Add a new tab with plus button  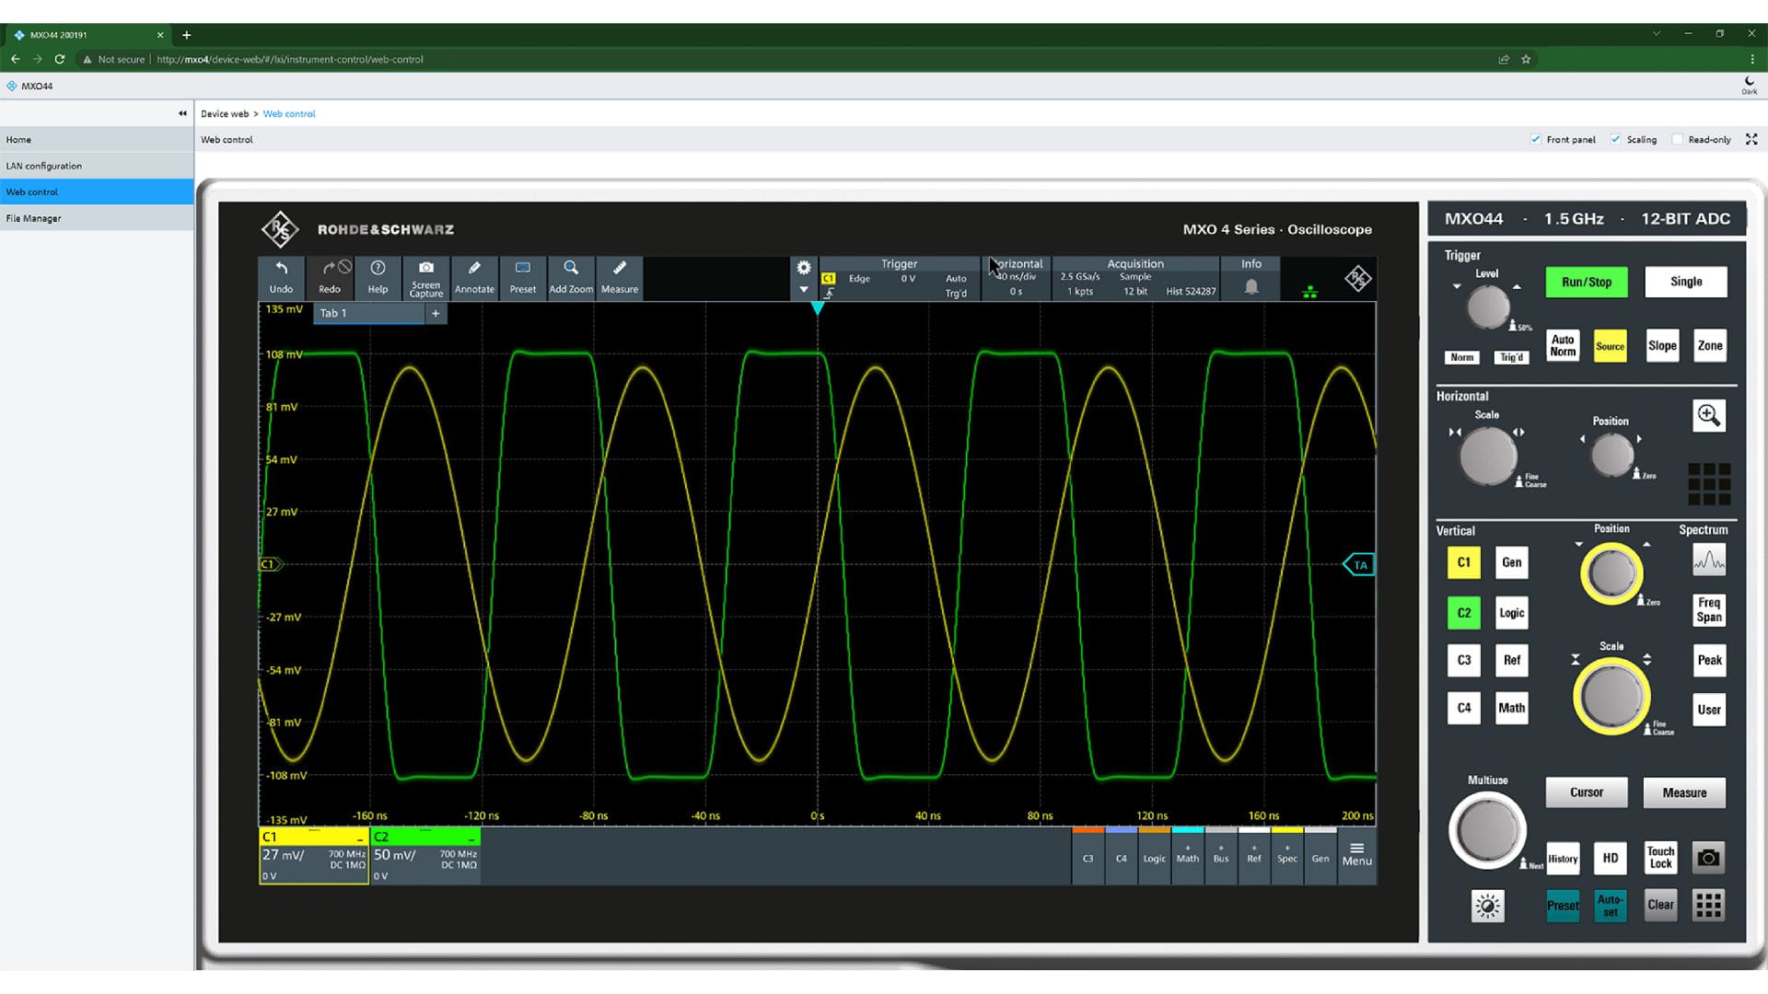click(x=436, y=314)
